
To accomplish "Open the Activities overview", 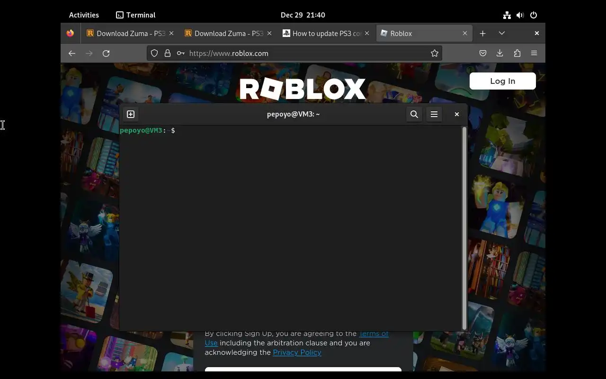I will click(x=84, y=15).
